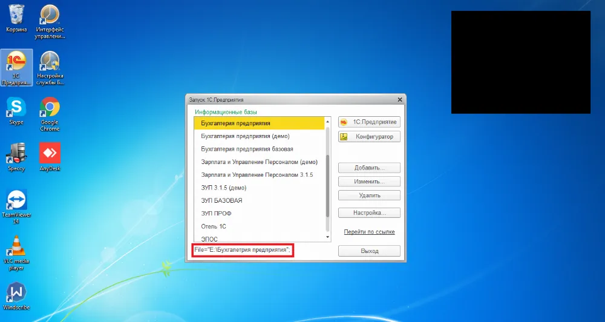Select Отель 1С in the list
Viewport: 605px width, 322px height.
tap(260, 226)
